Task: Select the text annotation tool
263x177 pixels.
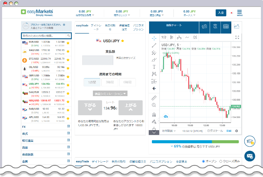Action: pyautogui.click(x=154, y=67)
